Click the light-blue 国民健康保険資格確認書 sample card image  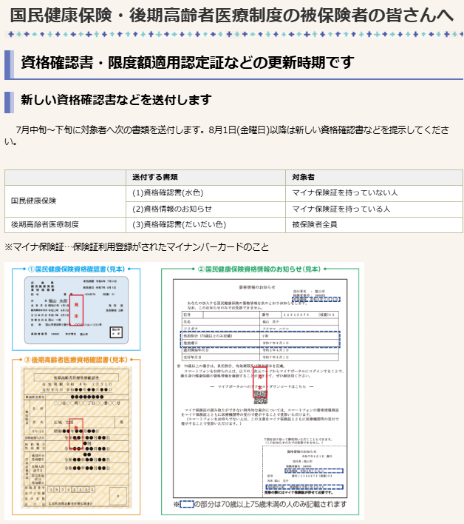pyautogui.click(x=76, y=310)
